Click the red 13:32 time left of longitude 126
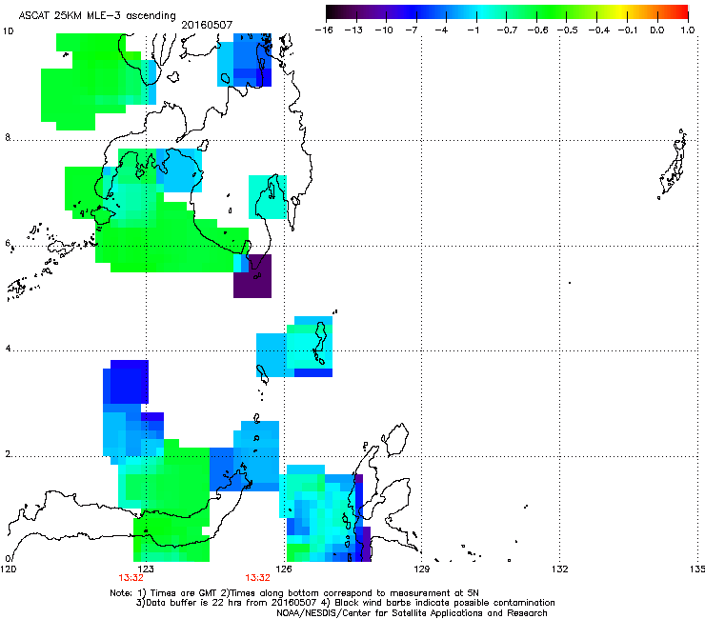This screenshot has height=619, width=705. pos(257,578)
